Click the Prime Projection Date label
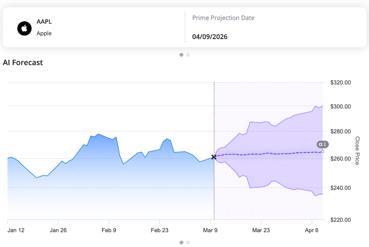 (x=223, y=18)
